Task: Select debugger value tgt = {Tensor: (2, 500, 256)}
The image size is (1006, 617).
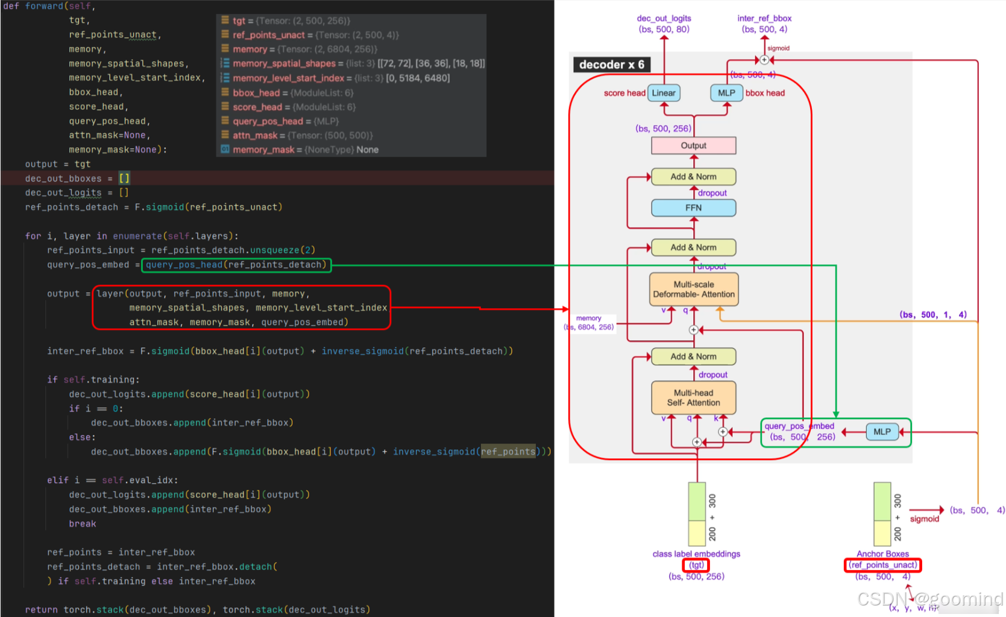Action: [x=292, y=21]
